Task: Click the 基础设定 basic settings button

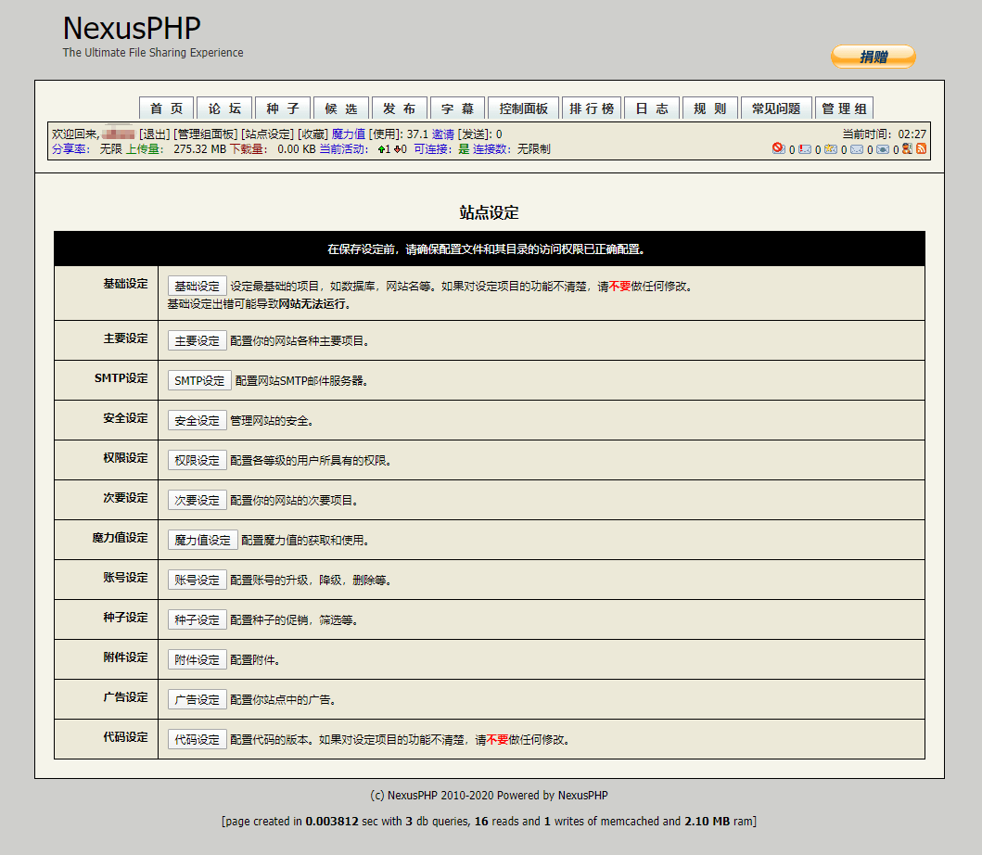Action: (x=197, y=287)
